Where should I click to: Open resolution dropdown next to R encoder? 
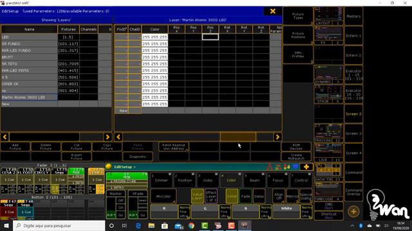click(185, 212)
